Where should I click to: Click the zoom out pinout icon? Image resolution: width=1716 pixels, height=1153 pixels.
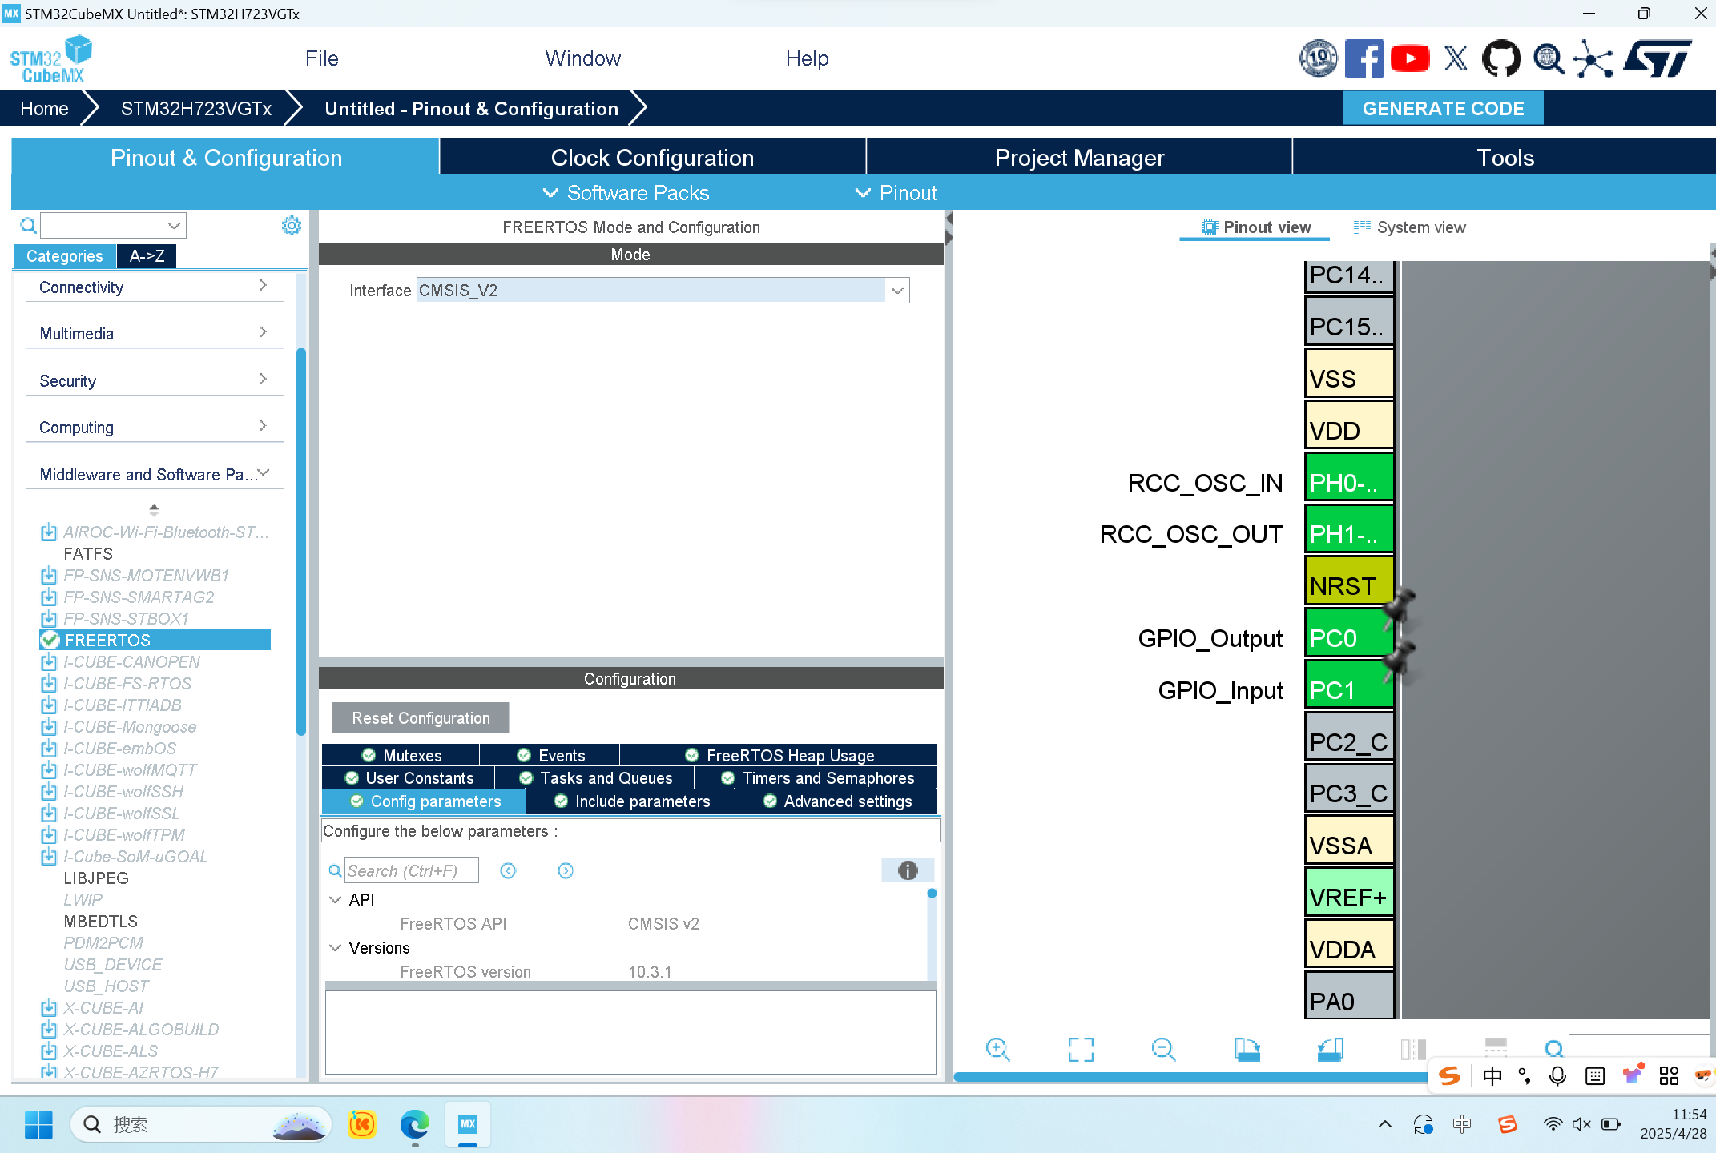(x=1163, y=1049)
